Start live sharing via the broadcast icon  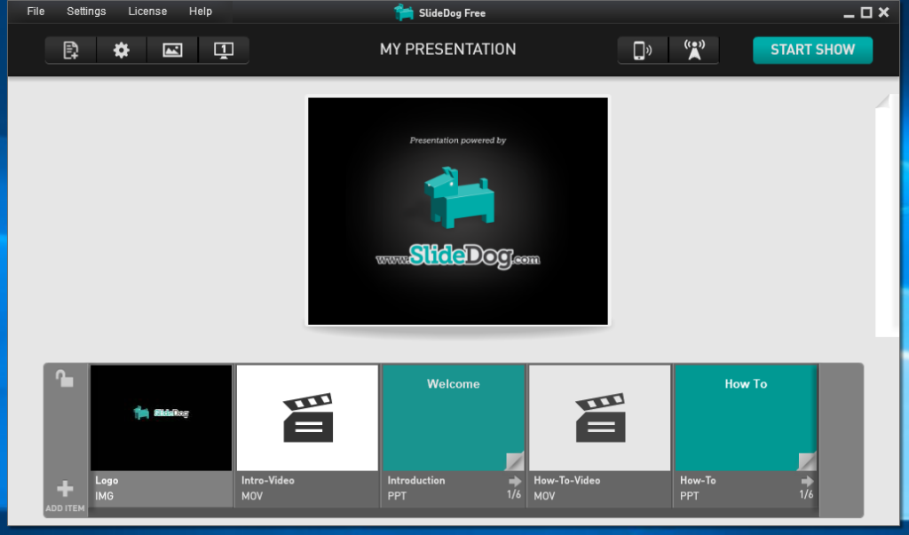click(693, 50)
